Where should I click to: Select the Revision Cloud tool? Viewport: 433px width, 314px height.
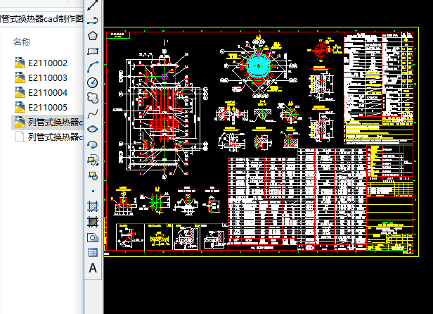click(x=93, y=98)
